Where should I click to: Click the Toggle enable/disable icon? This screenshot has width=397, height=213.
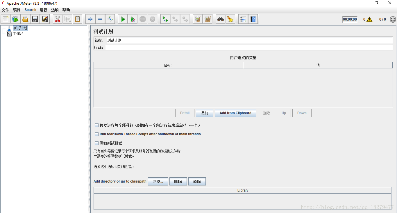pyautogui.click(x=110, y=19)
